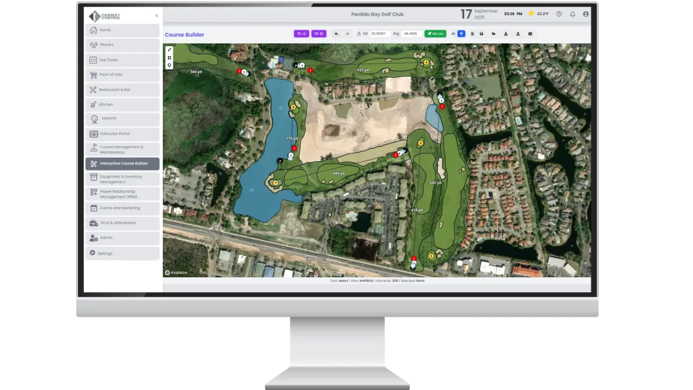The width and height of the screenshot is (693, 390).
Task: Select the polygon draw tool on map
Action: pos(169,58)
